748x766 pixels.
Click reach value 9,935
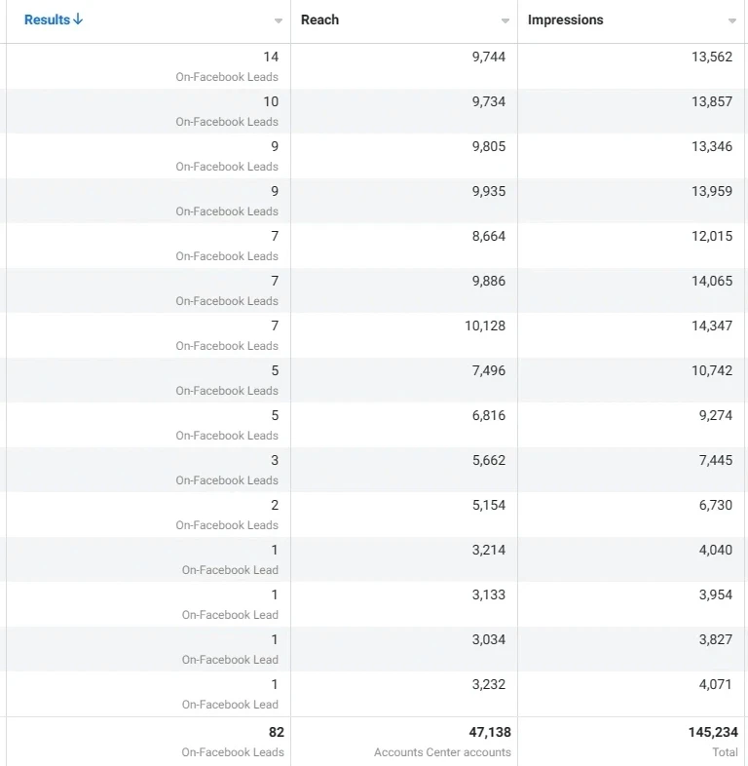(x=489, y=191)
